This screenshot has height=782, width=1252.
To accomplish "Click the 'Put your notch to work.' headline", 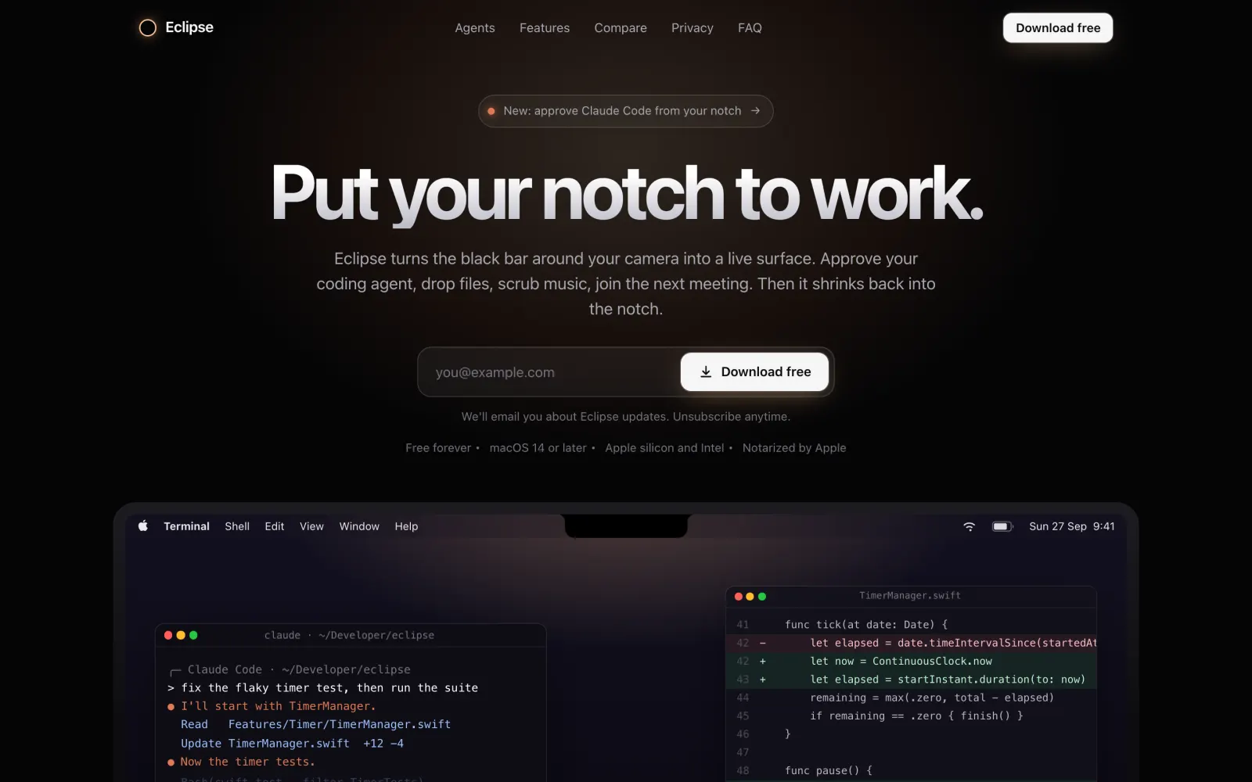I will (x=626, y=194).
